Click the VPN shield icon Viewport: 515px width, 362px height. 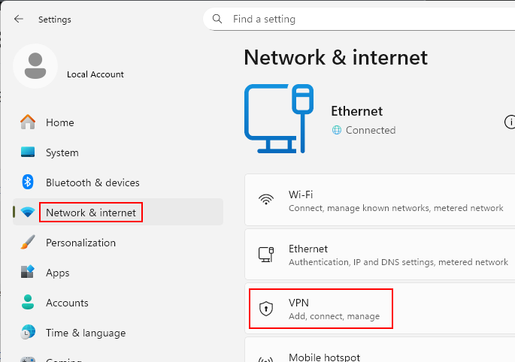click(x=265, y=309)
